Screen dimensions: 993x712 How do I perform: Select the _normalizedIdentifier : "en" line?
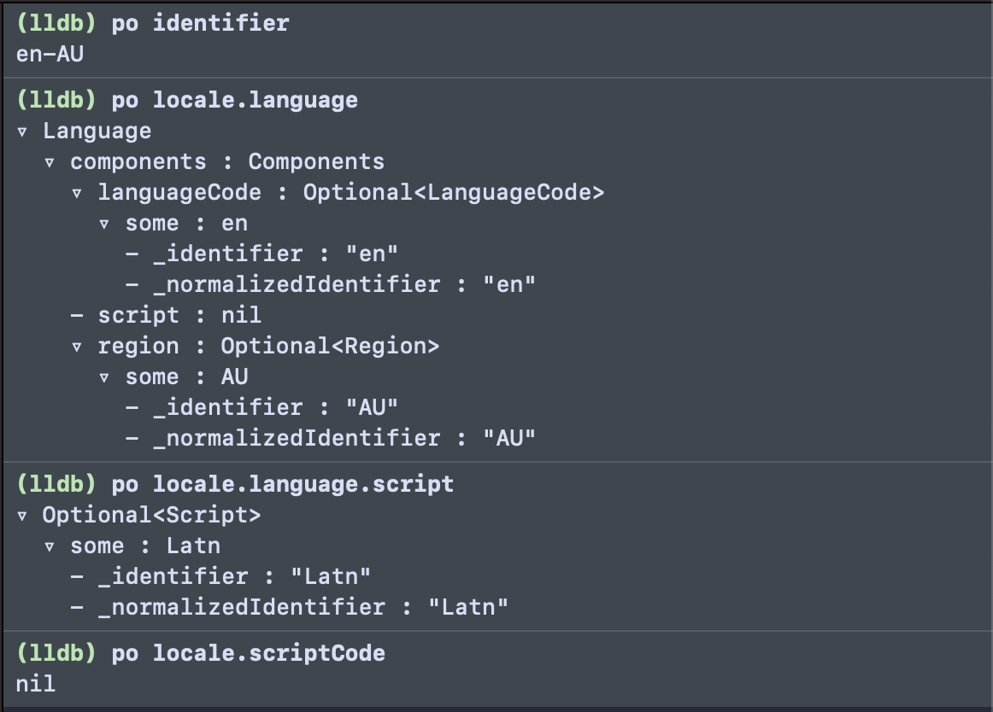(x=330, y=285)
